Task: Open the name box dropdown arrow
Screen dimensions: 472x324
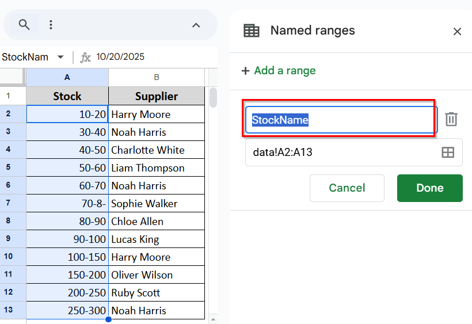Action: click(60, 57)
